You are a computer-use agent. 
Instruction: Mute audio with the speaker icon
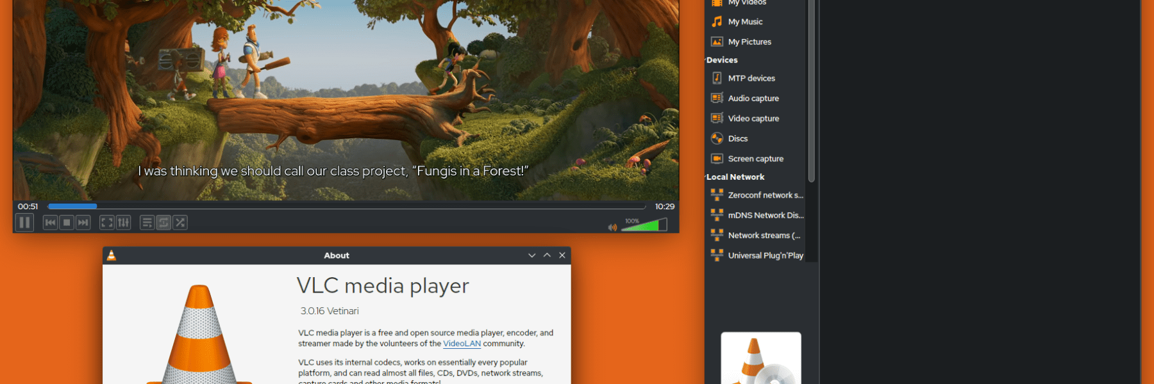612,227
